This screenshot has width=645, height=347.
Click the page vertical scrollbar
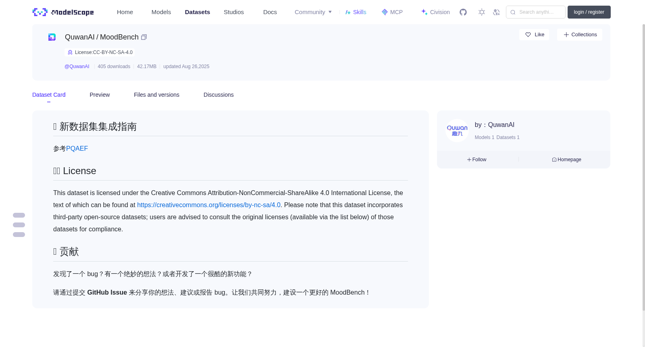click(643, 167)
